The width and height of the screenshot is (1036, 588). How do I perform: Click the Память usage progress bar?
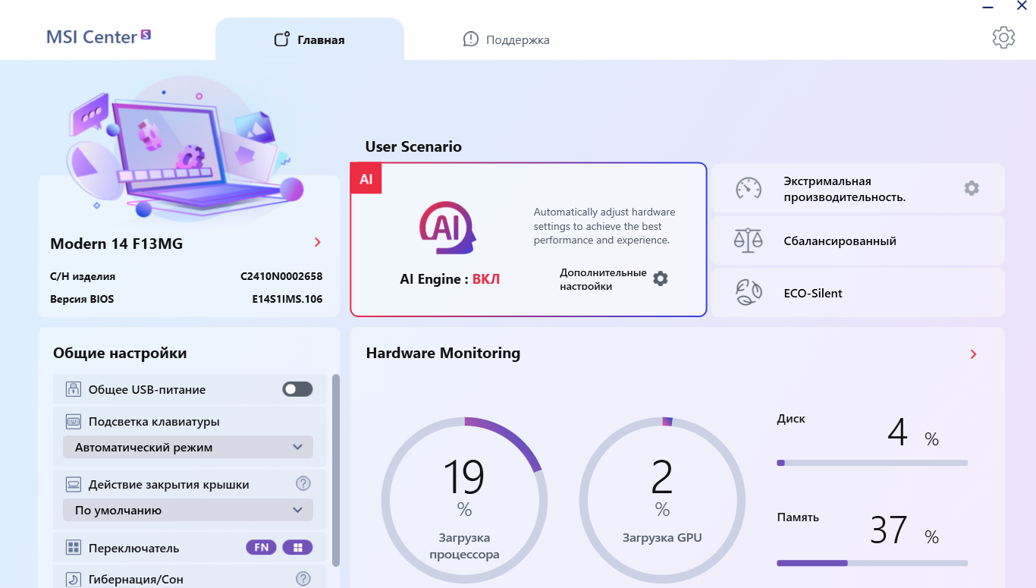(872, 563)
